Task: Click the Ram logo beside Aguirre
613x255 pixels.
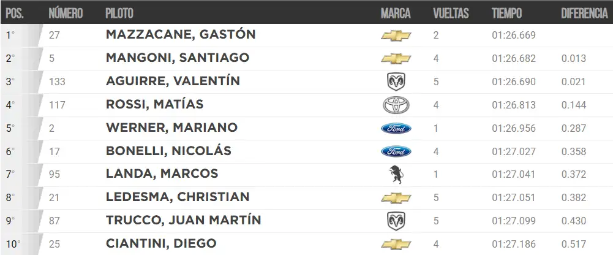Action: (396, 82)
